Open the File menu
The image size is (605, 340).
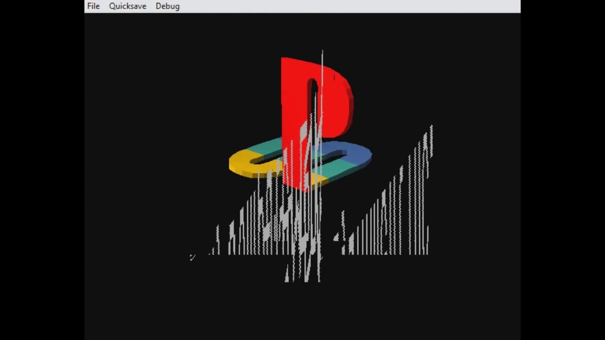tap(94, 6)
